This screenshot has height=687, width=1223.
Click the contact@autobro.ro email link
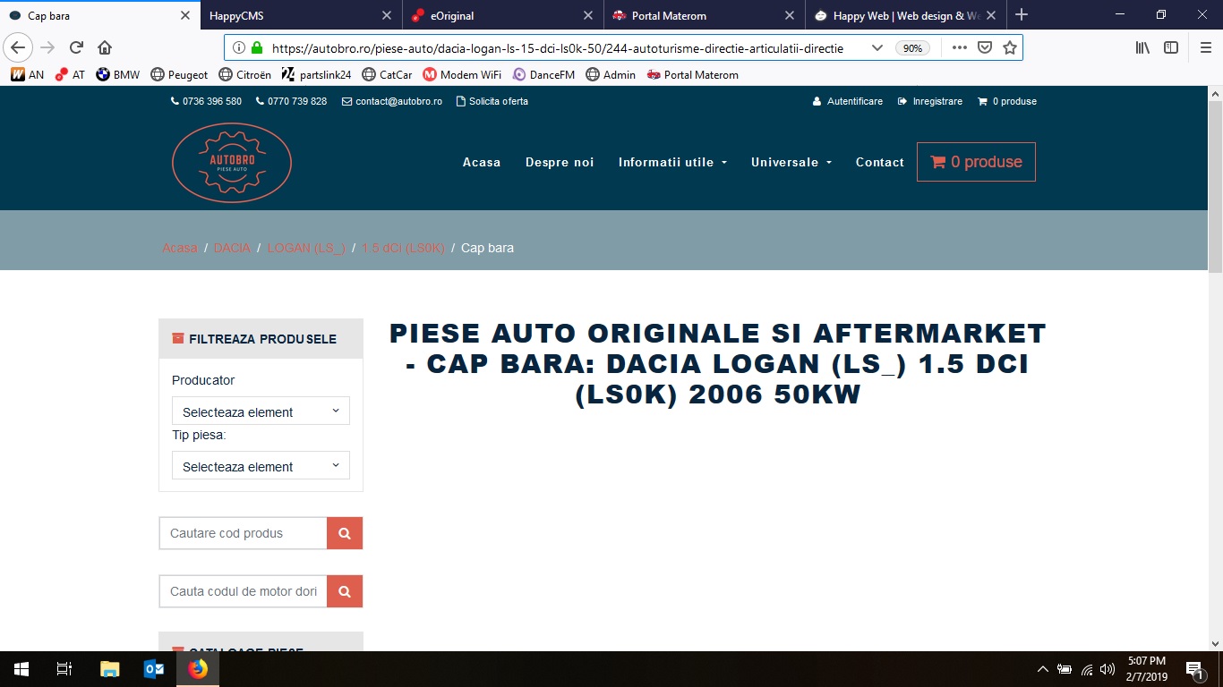coord(392,101)
